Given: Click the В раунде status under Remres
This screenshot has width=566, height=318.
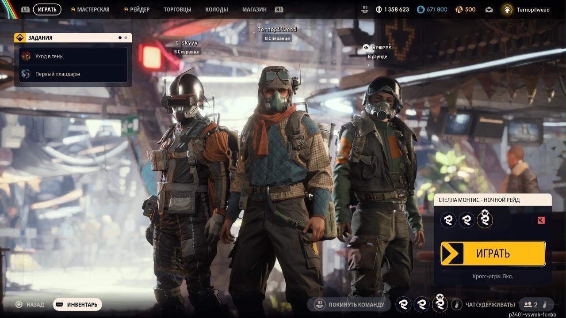Looking at the screenshot, I should click(x=377, y=57).
